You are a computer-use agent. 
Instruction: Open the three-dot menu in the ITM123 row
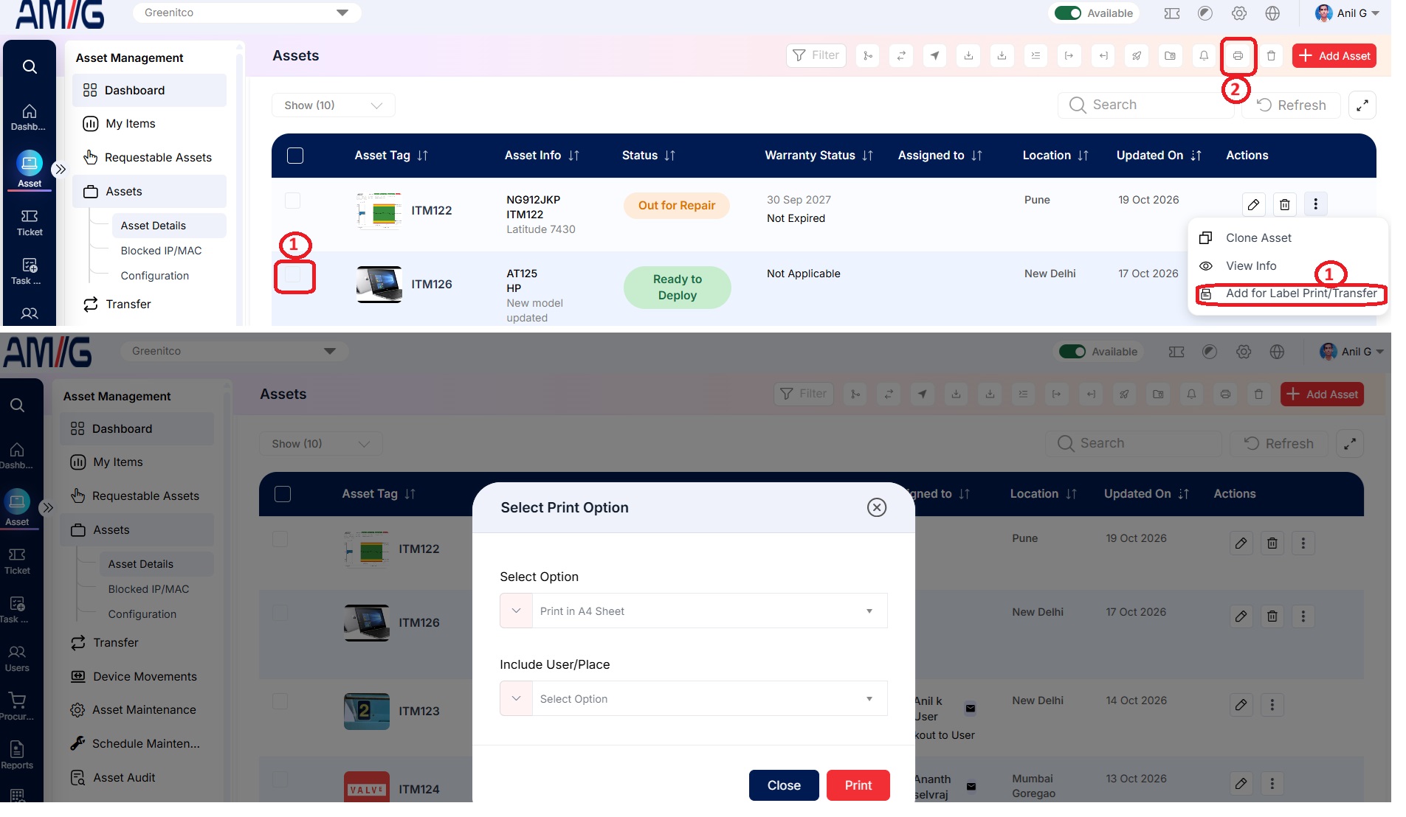point(1272,705)
